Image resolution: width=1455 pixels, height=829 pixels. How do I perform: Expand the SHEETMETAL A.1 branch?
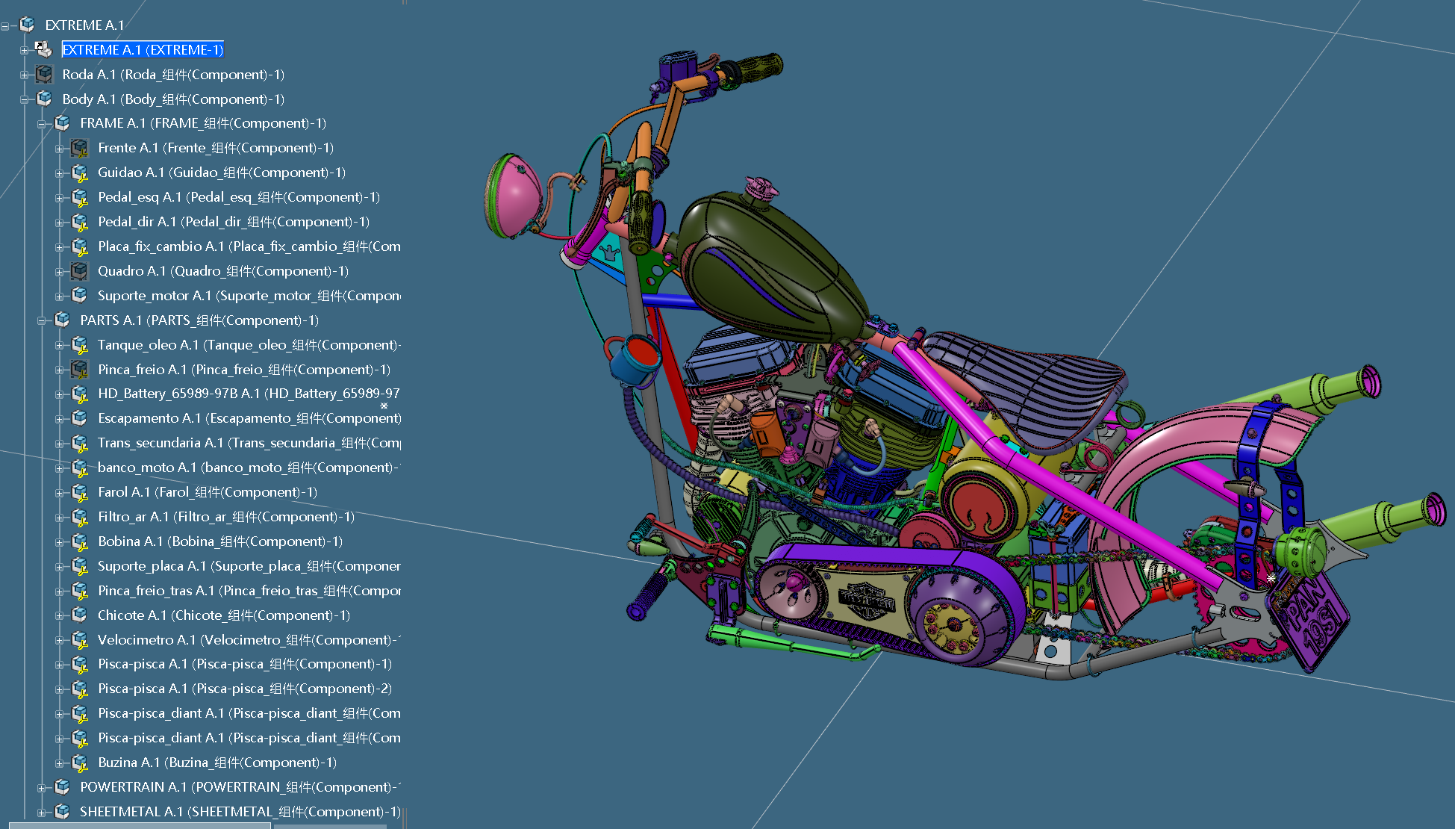coord(42,813)
